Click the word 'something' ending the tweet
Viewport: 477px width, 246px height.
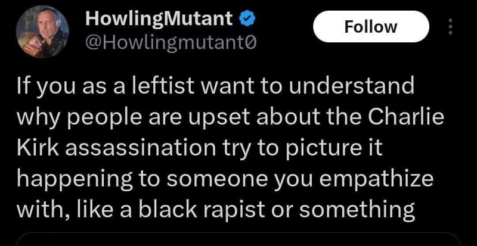coord(357,211)
